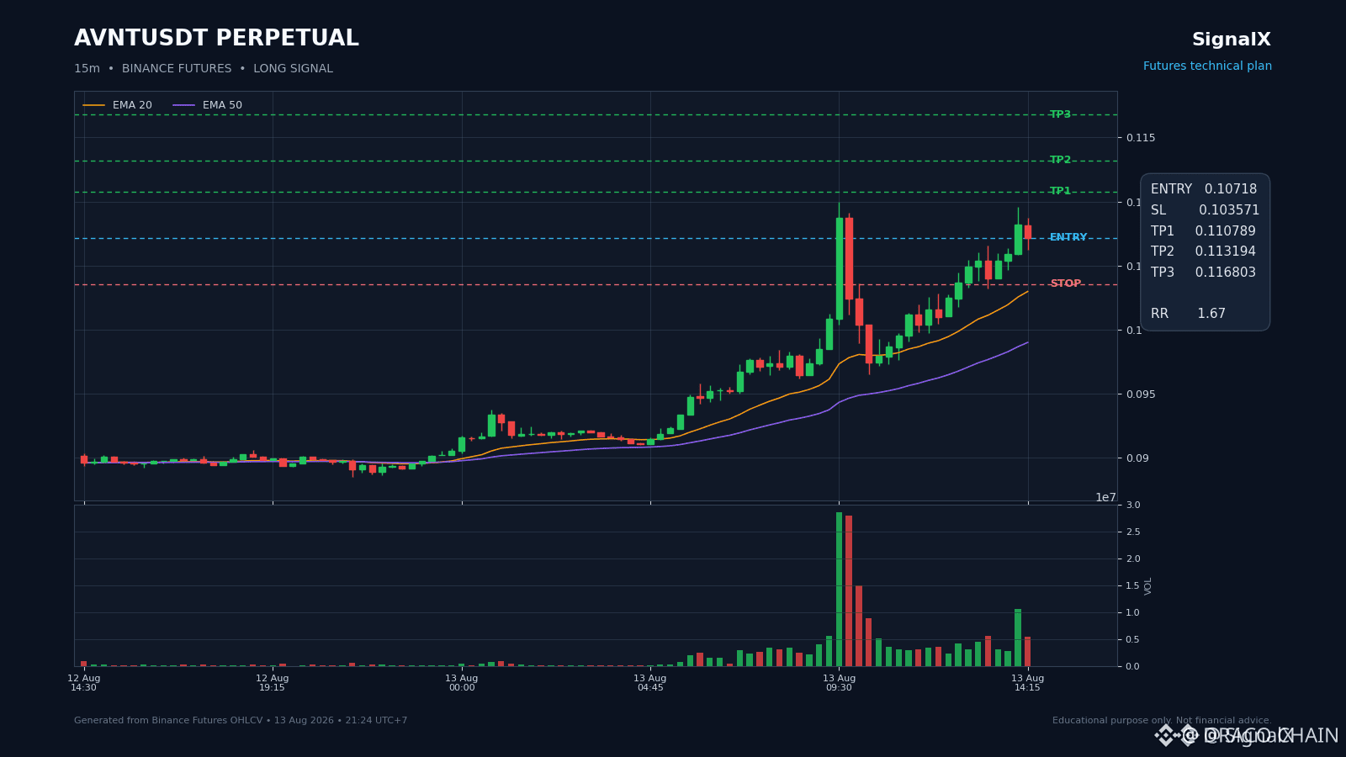Click the SL 0.103571 row in the info box
The height and width of the screenshot is (757, 1346).
pos(1205,210)
